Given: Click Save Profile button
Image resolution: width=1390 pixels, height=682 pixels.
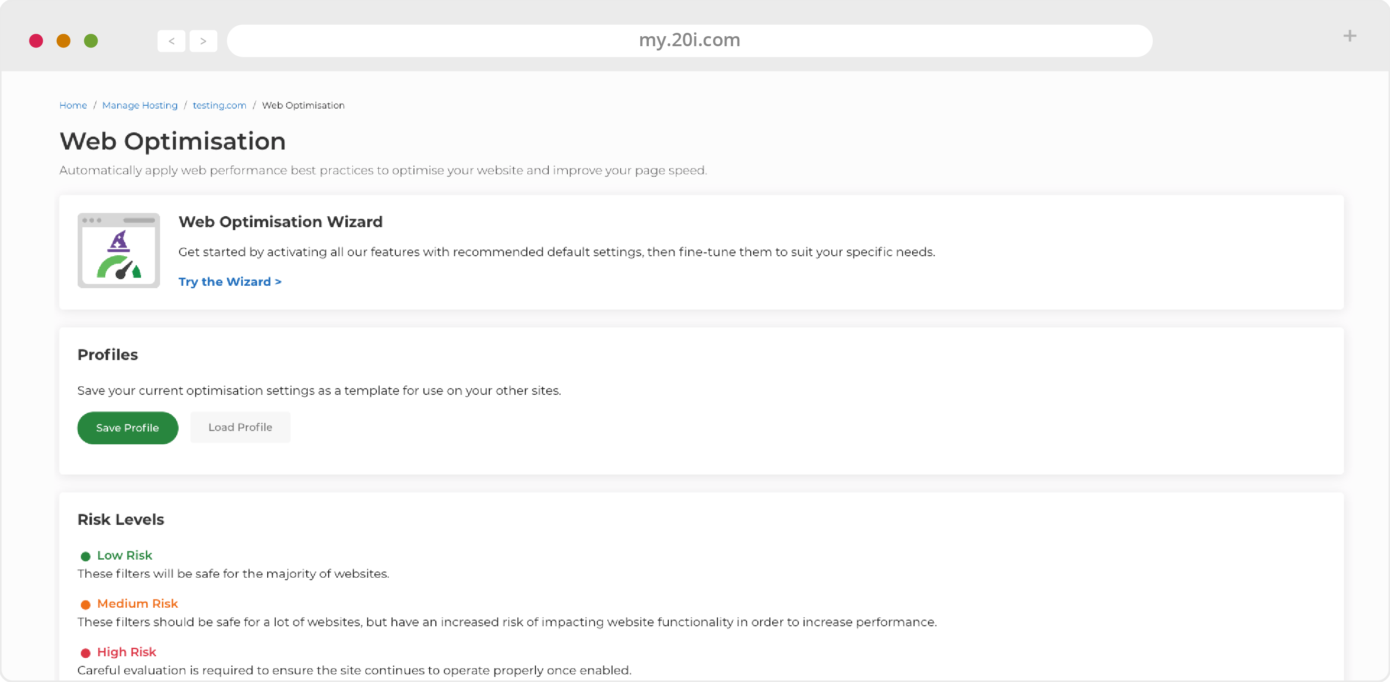Looking at the screenshot, I should 128,428.
